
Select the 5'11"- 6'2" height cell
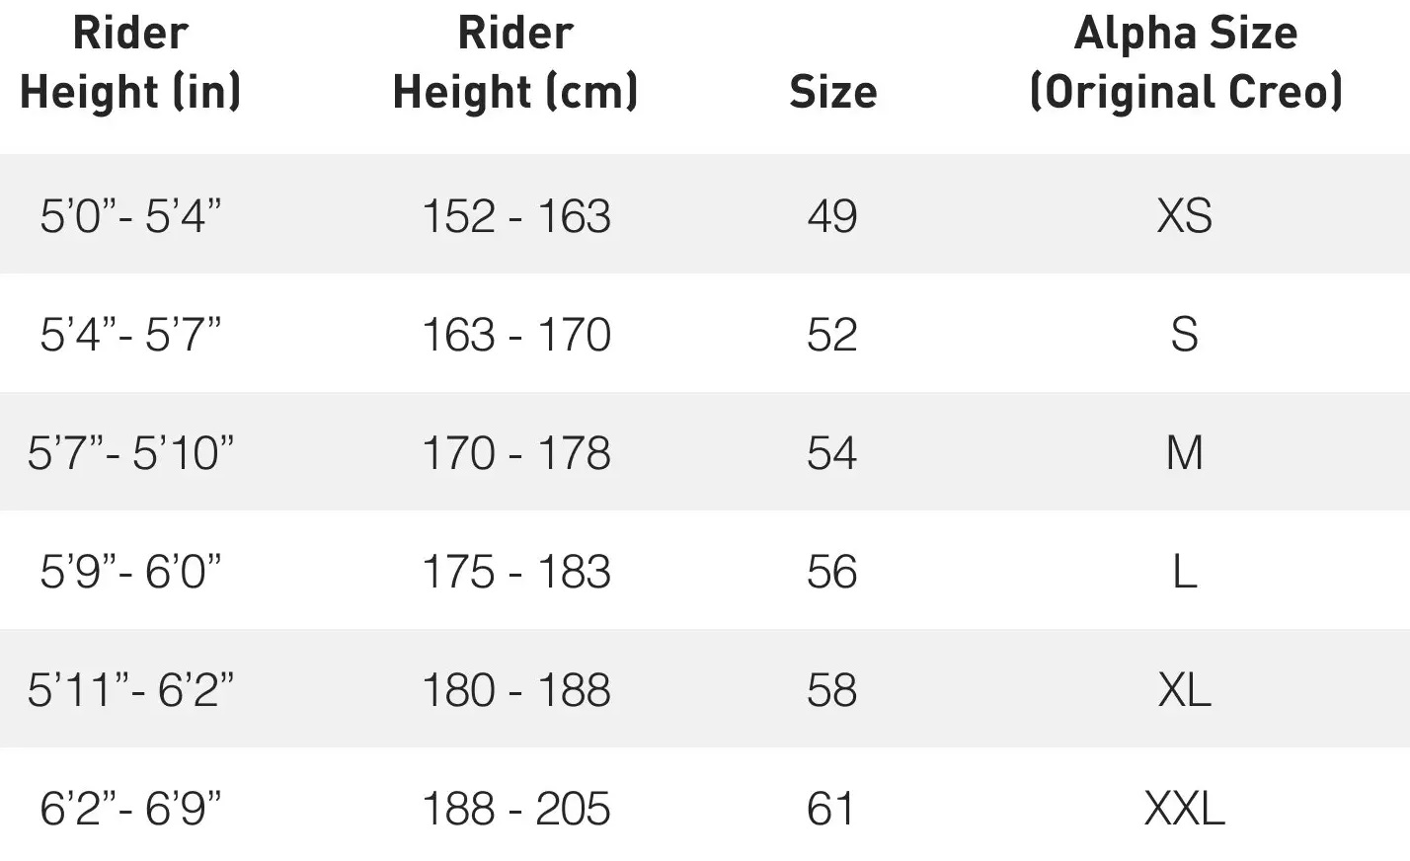coord(130,689)
